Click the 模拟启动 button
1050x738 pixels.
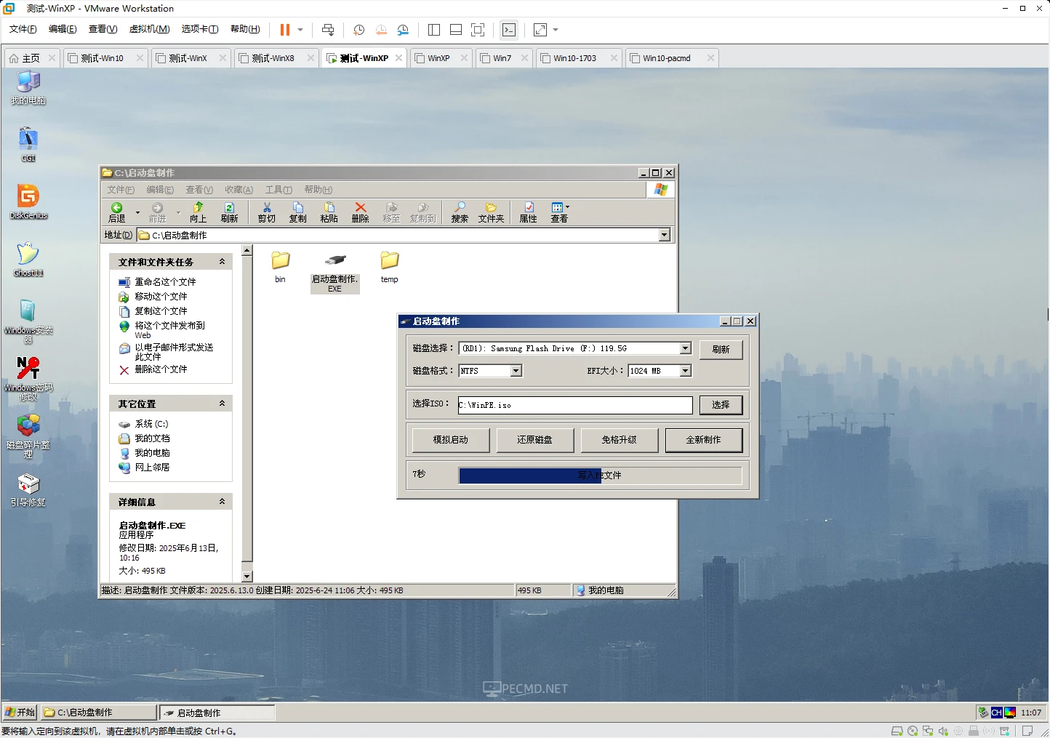click(x=451, y=440)
